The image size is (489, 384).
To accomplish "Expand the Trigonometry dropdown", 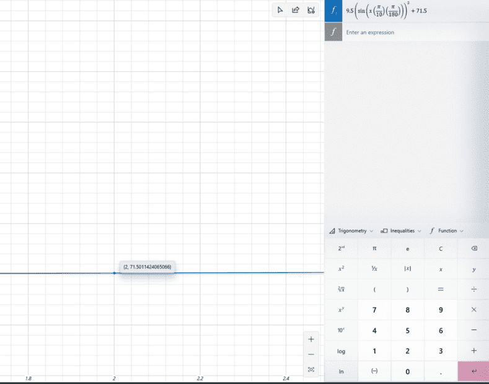I will click(x=351, y=231).
